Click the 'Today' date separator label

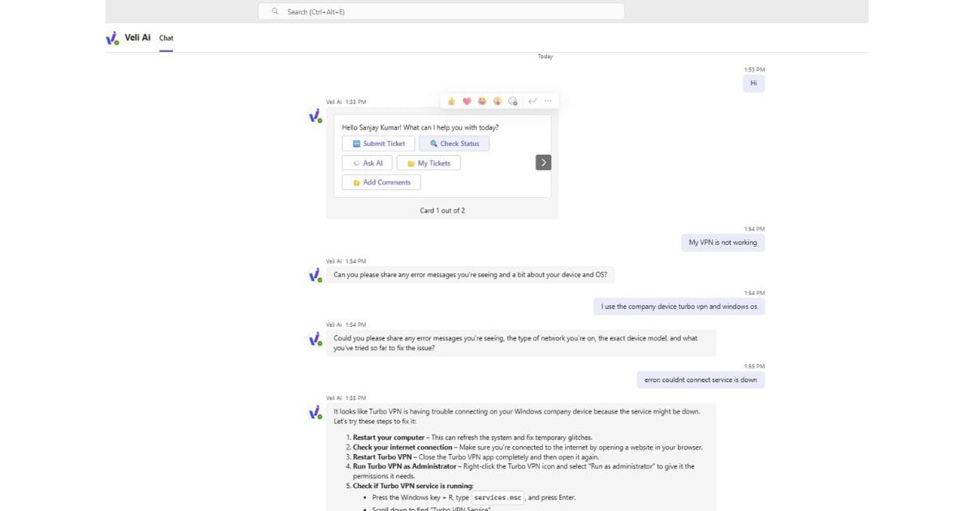pos(545,56)
